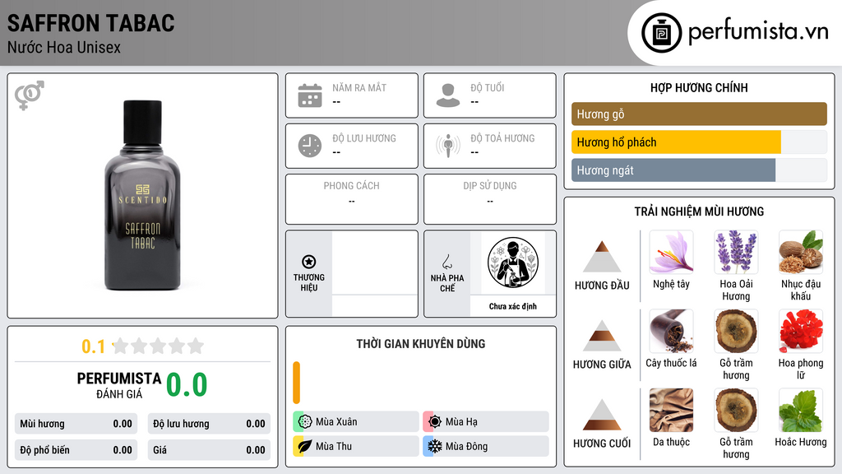842x474 pixels.
Task: Click the Mùa Thu leaf icon
Action: pyautogui.click(x=305, y=446)
